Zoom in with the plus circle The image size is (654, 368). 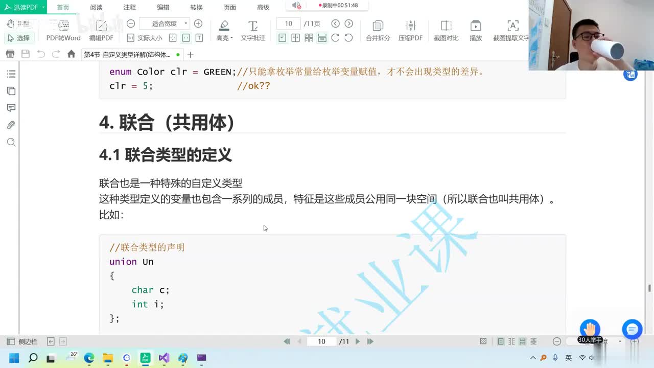pos(198,24)
